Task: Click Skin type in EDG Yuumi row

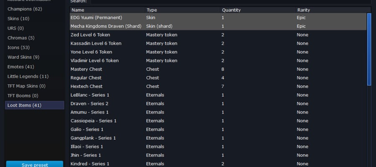Action: (x=150, y=18)
